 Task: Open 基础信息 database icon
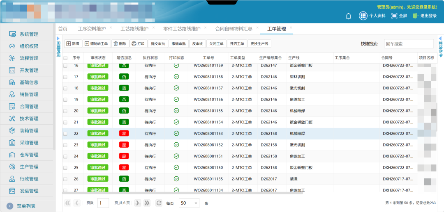[12, 82]
